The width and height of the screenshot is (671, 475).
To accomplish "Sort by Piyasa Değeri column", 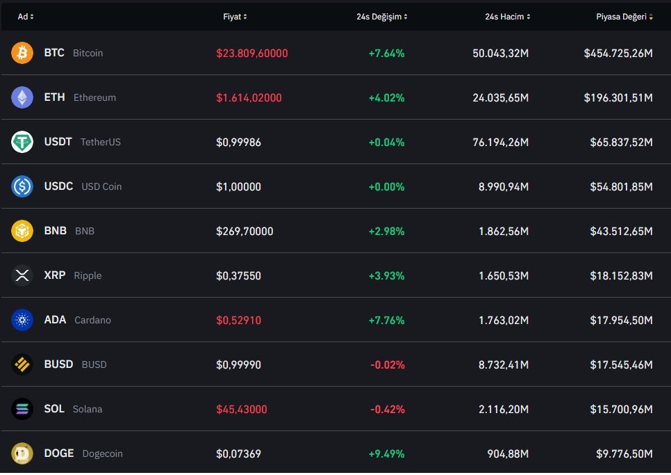I will point(624,17).
